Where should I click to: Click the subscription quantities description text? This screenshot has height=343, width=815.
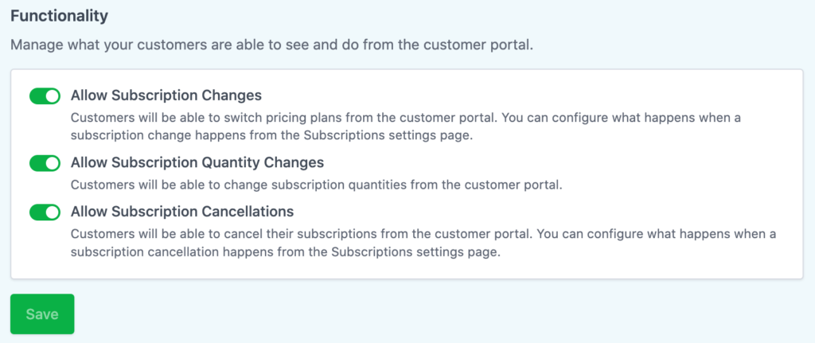pyautogui.click(x=317, y=185)
